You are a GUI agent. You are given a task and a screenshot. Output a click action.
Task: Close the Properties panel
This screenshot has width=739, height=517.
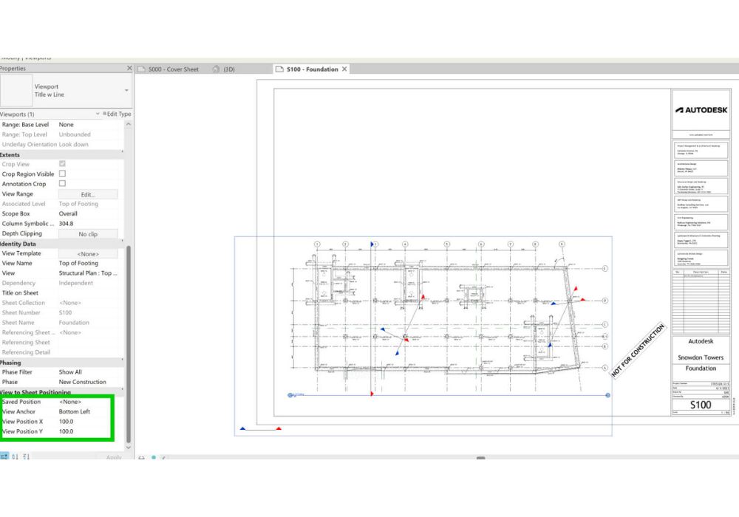[x=129, y=69]
